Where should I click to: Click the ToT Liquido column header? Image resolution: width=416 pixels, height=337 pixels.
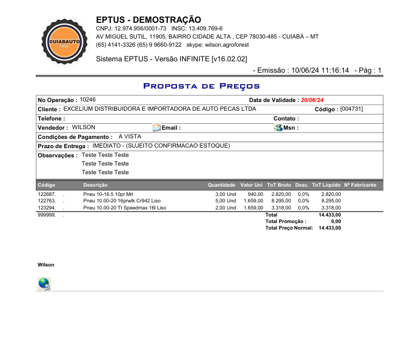tap(326, 185)
